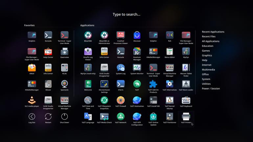Image resolution: width=253 pixels, height=142 pixels.
Task: Launch Myrlyn (read-only)
Action: click(88, 69)
